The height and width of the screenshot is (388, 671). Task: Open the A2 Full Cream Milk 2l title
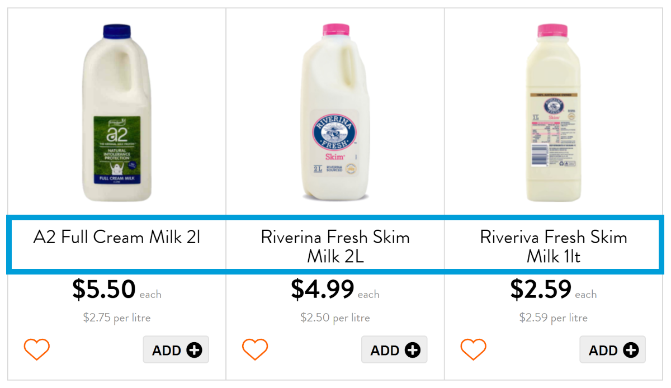coord(117,238)
